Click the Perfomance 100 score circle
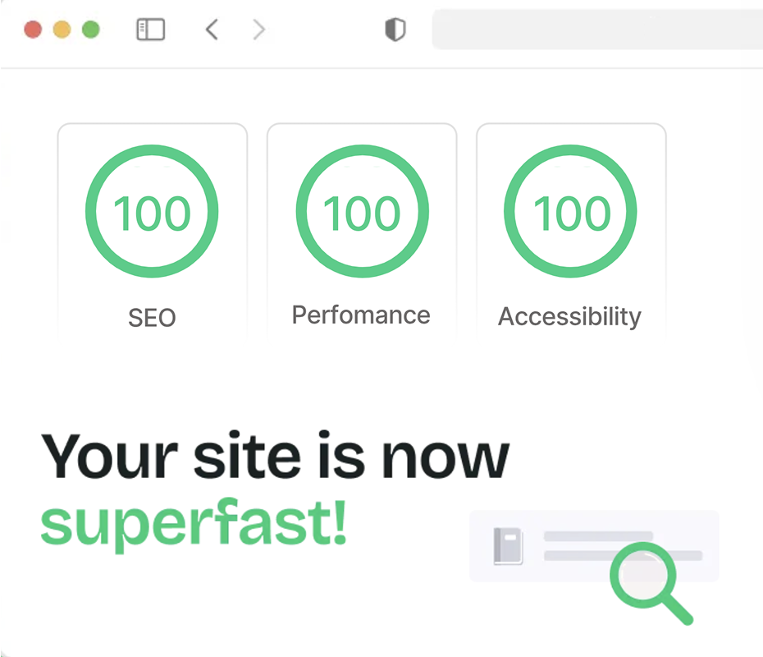 point(362,213)
